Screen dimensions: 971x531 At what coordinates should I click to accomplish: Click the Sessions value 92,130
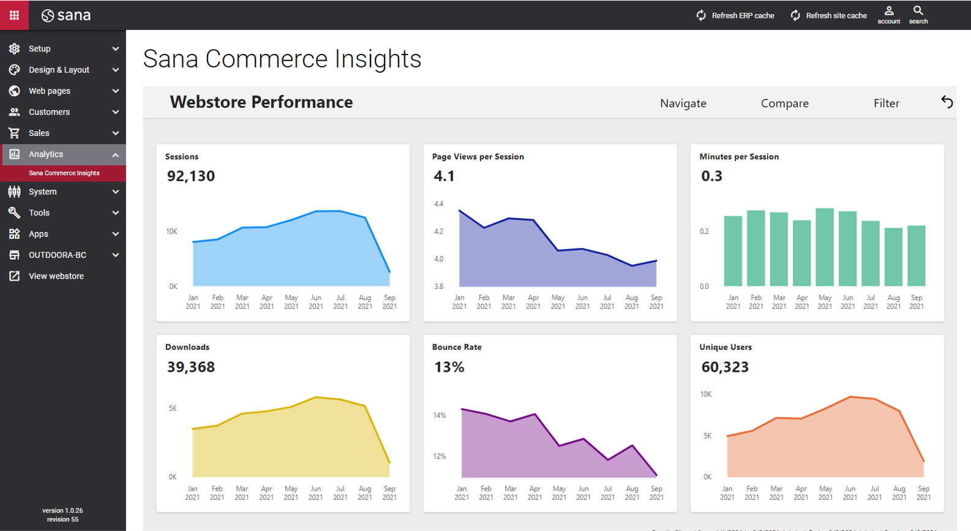click(x=191, y=176)
